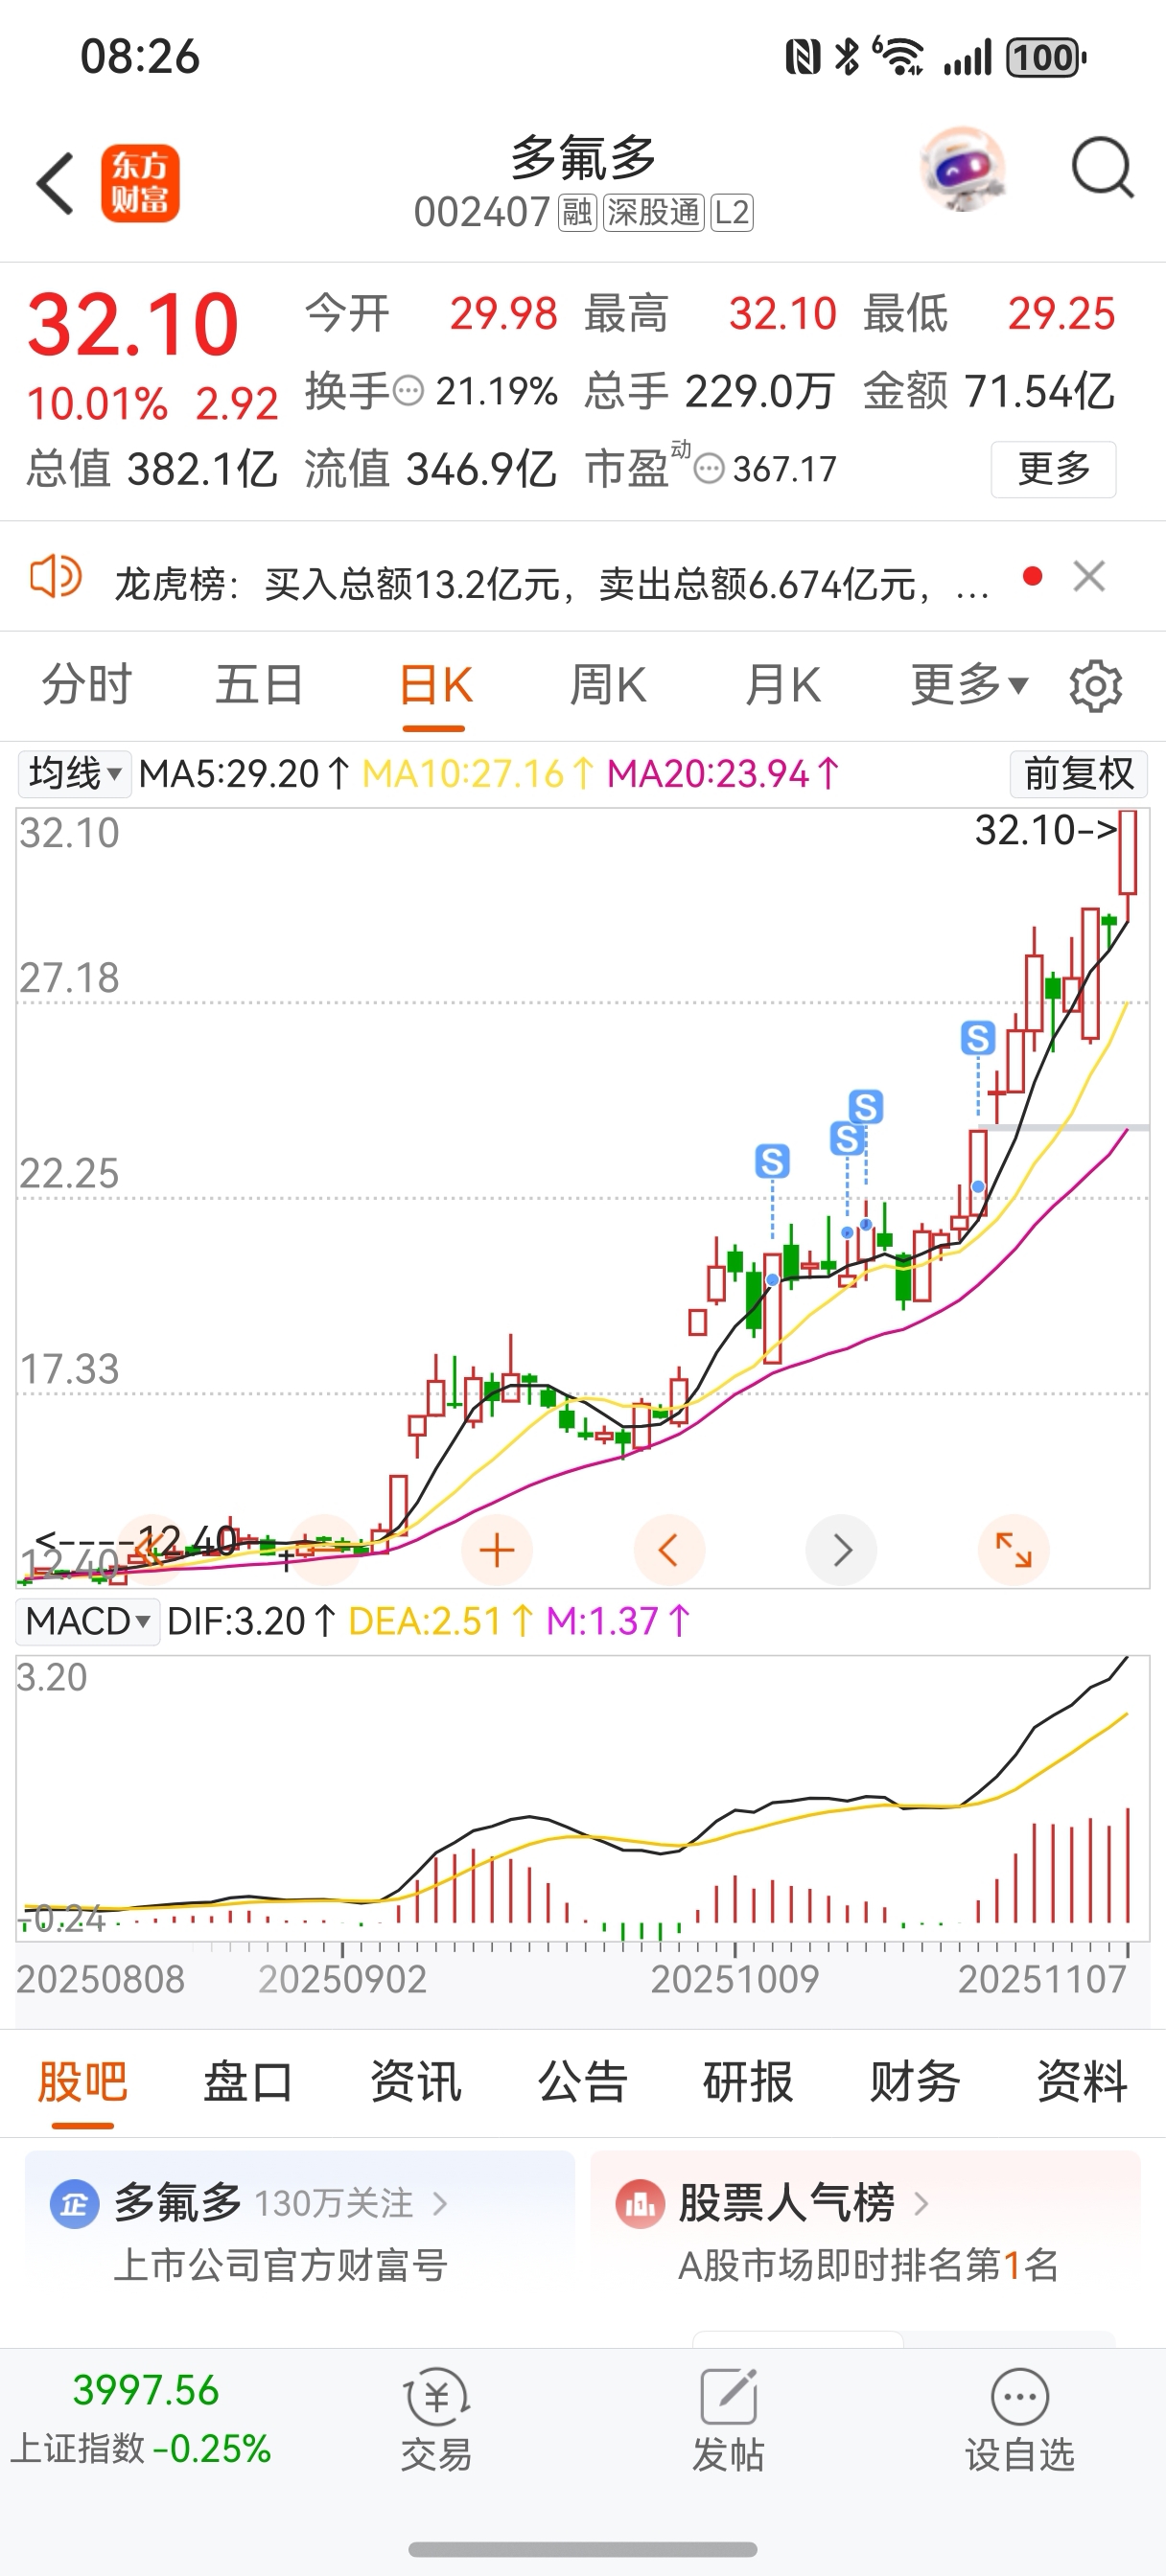Tap the speaker announcement icon
The width and height of the screenshot is (1166, 2576).
point(55,577)
